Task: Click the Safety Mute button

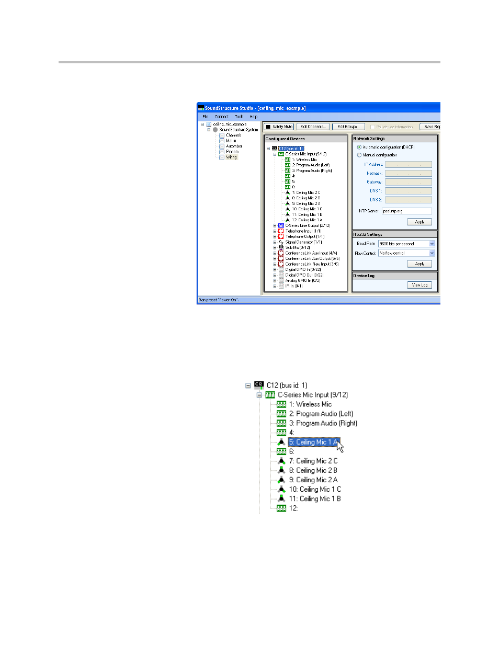Action: pyautogui.click(x=278, y=127)
